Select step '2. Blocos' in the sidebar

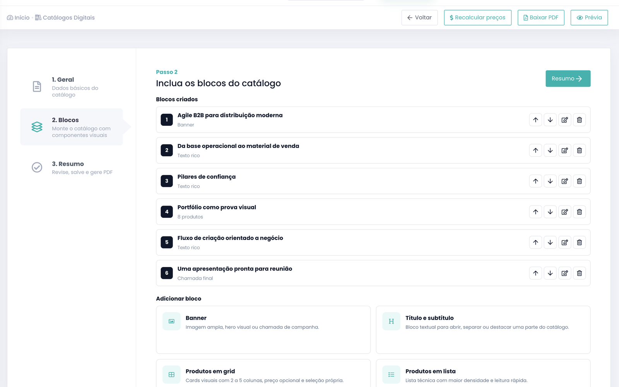[x=72, y=127]
